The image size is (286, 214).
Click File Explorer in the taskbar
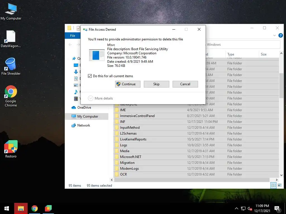tap(21, 208)
